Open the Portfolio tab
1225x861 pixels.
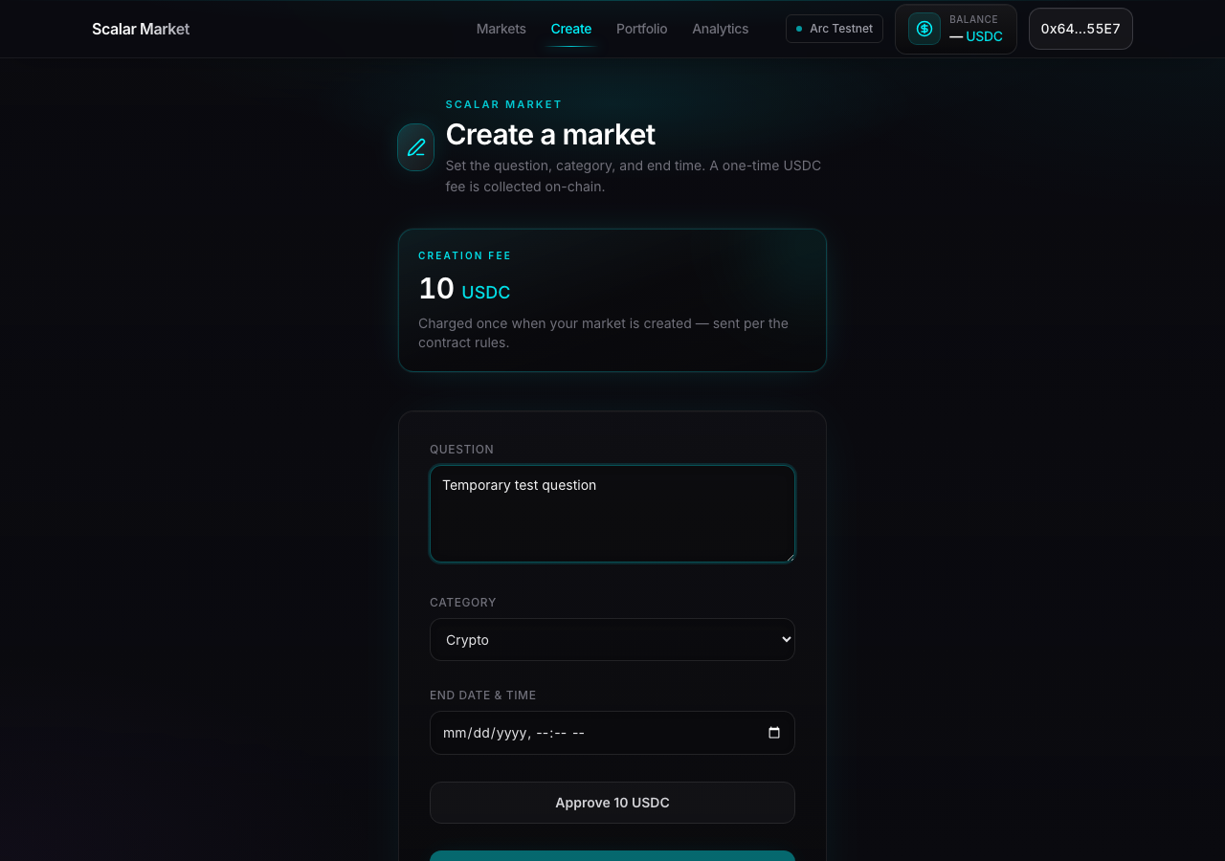pos(642,29)
